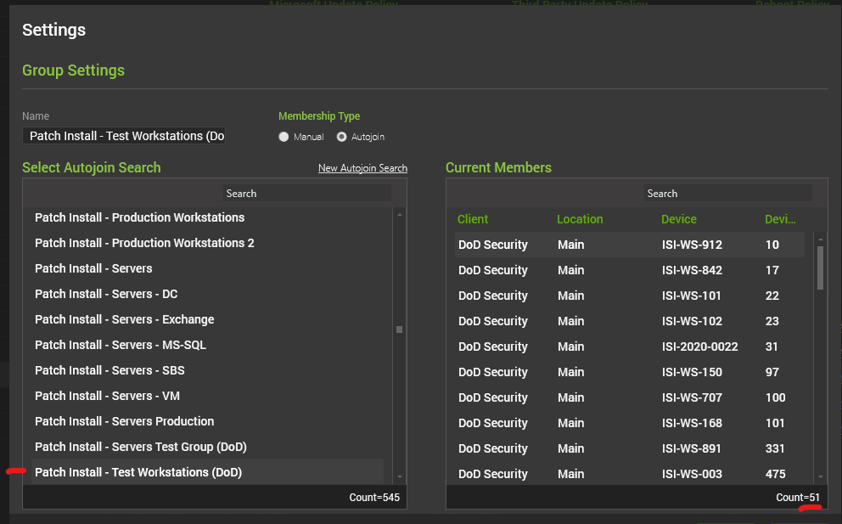Click the Current Members search box
The image size is (842, 524).
(x=727, y=194)
